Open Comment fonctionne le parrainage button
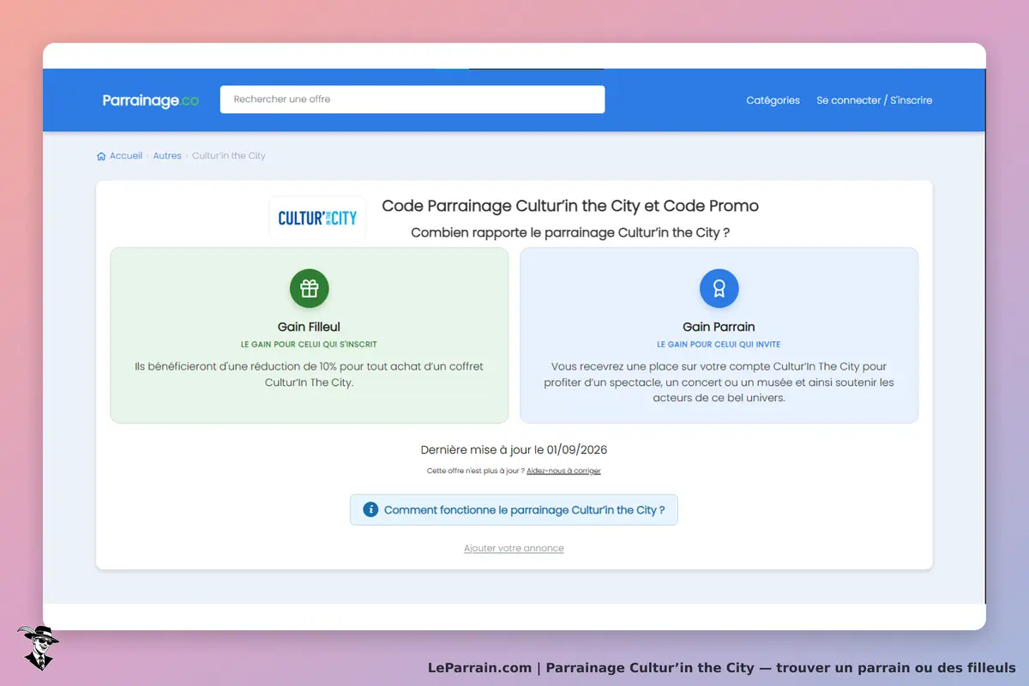The image size is (1029, 686). pyautogui.click(x=514, y=509)
